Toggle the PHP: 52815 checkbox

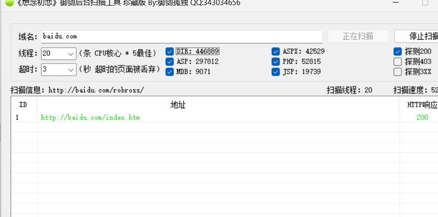coord(275,61)
